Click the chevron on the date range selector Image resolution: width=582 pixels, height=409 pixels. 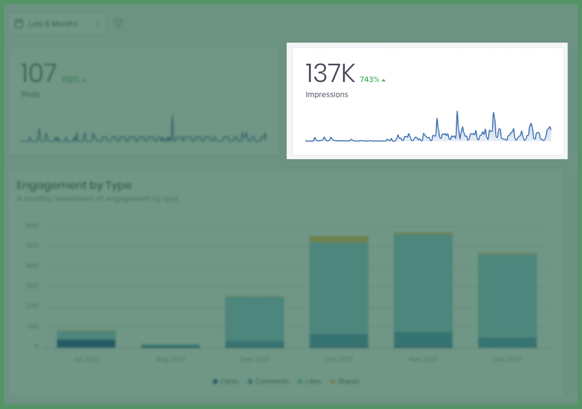tap(98, 23)
